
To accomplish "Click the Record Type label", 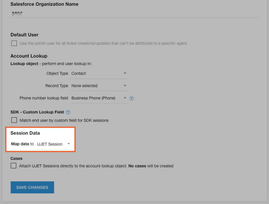I will (57, 86).
